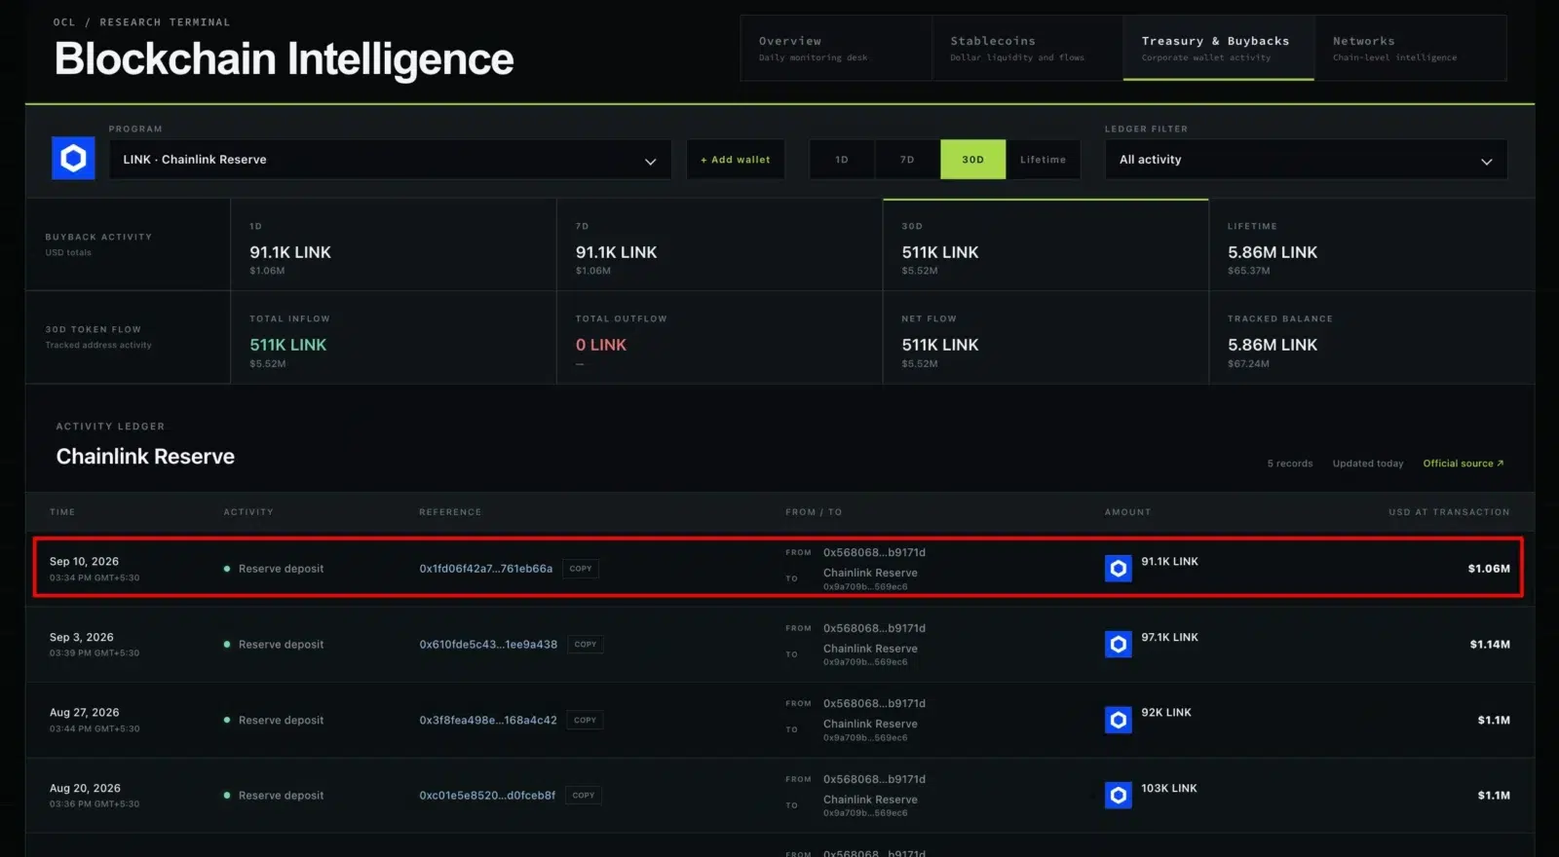1559x857 pixels.
Task: Click the Chainlink Reserve ledger heading
Action: 145,457
